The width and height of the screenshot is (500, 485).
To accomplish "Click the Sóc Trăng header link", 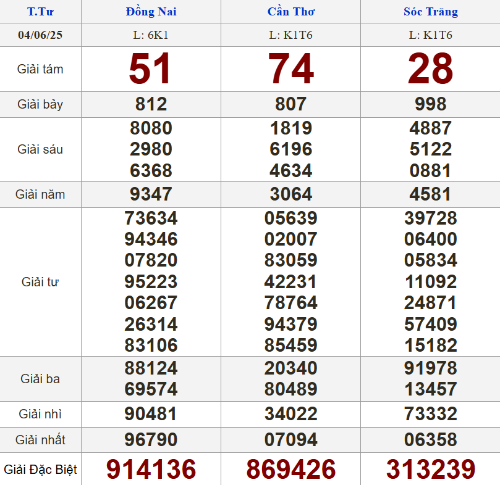I will pyautogui.click(x=430, y=12).
